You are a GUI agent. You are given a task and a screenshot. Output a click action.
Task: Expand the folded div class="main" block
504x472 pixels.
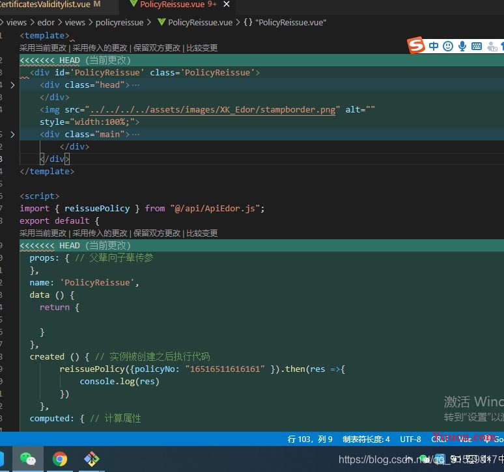click(x=12, y=135)
